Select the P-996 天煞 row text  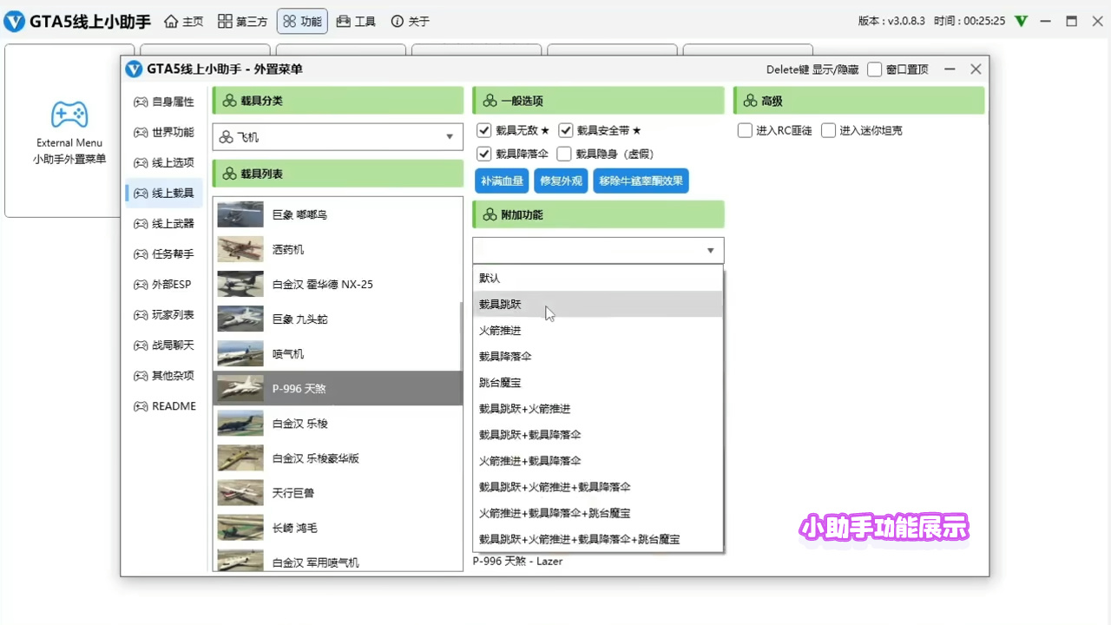299,389
